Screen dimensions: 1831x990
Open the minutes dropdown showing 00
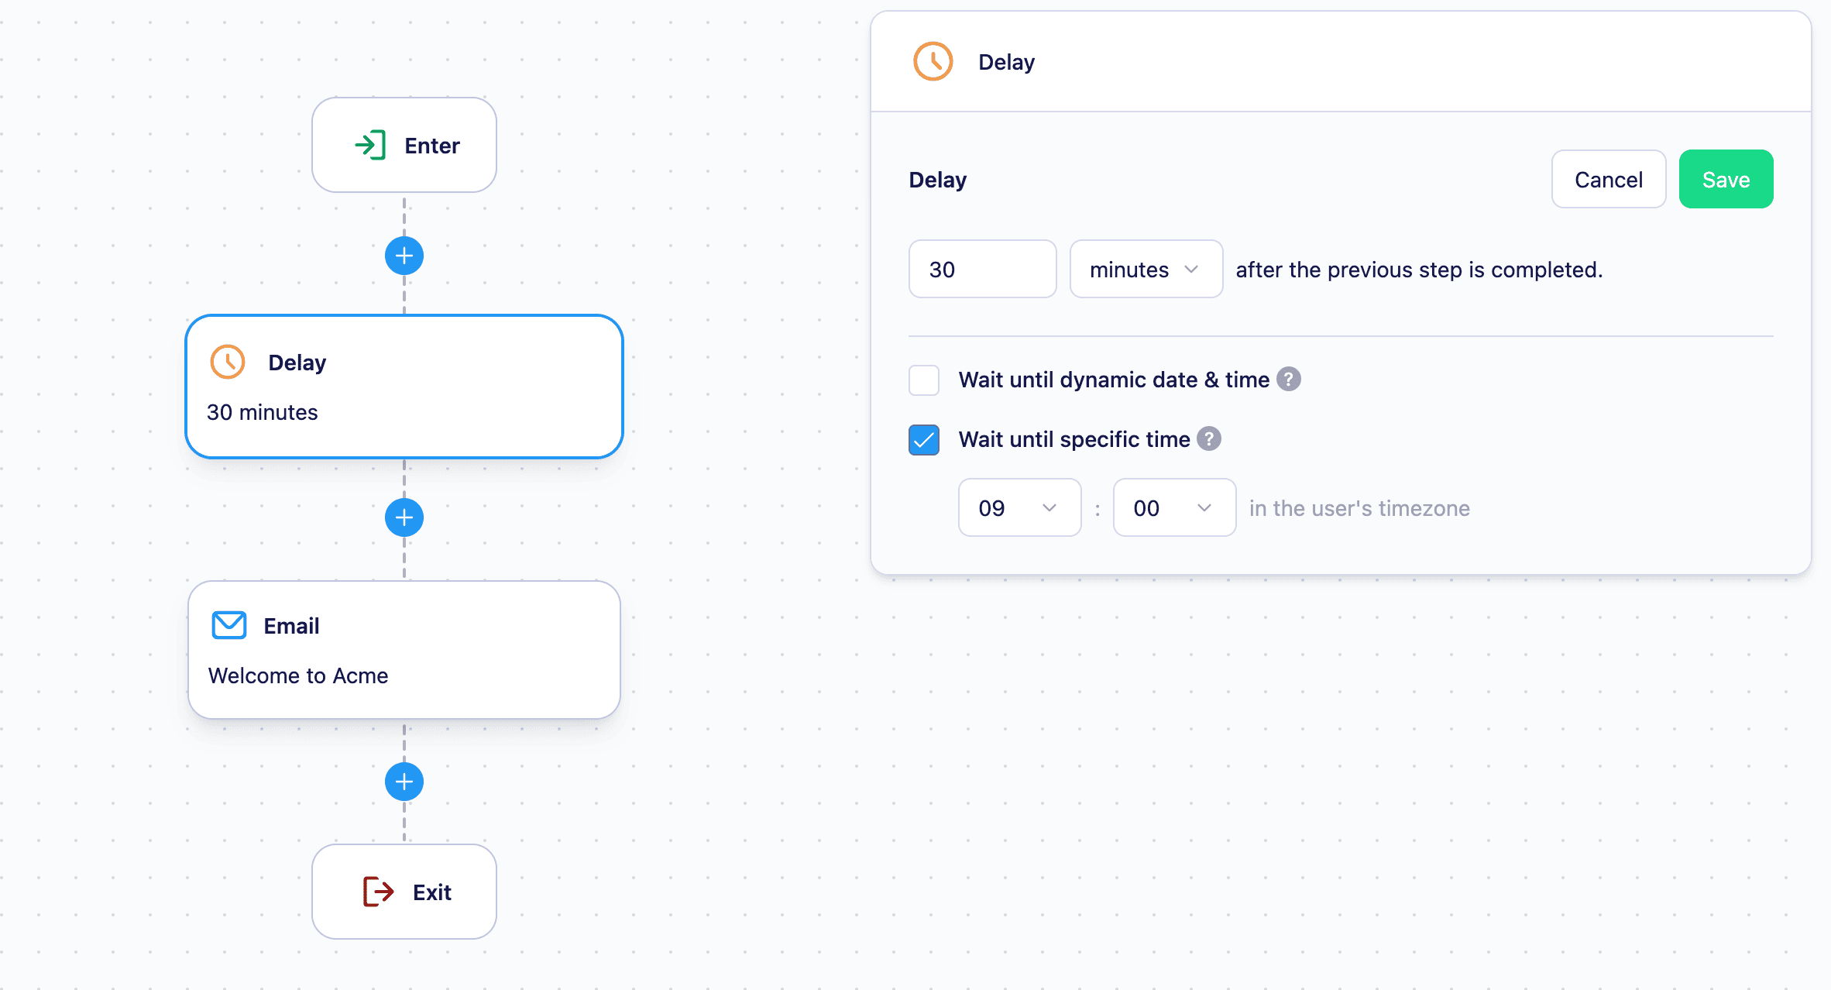[1175, 507]
